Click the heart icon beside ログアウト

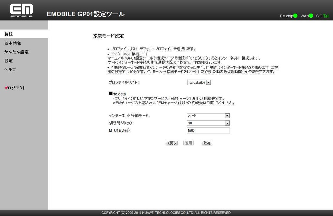coord(6,88)
